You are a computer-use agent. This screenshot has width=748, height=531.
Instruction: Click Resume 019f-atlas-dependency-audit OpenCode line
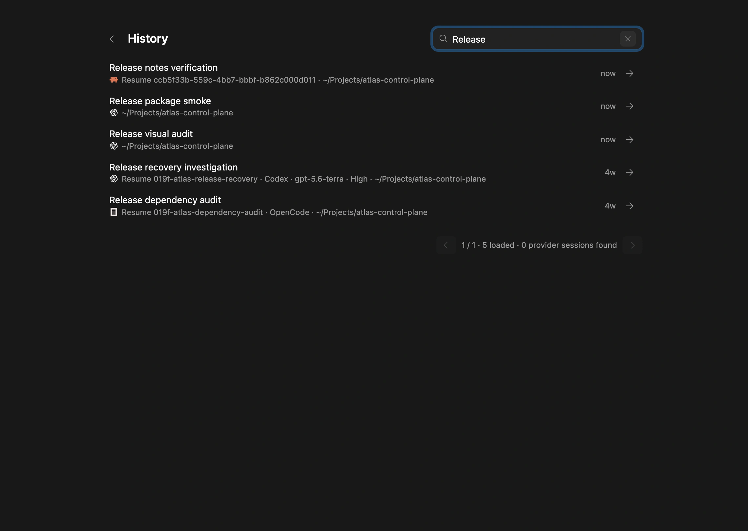pyautogui.click(x=274, y=212)
